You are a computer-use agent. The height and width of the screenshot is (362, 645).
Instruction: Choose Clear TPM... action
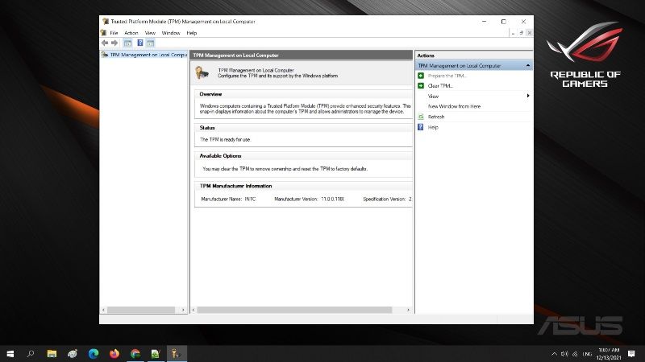coord(440,86)
